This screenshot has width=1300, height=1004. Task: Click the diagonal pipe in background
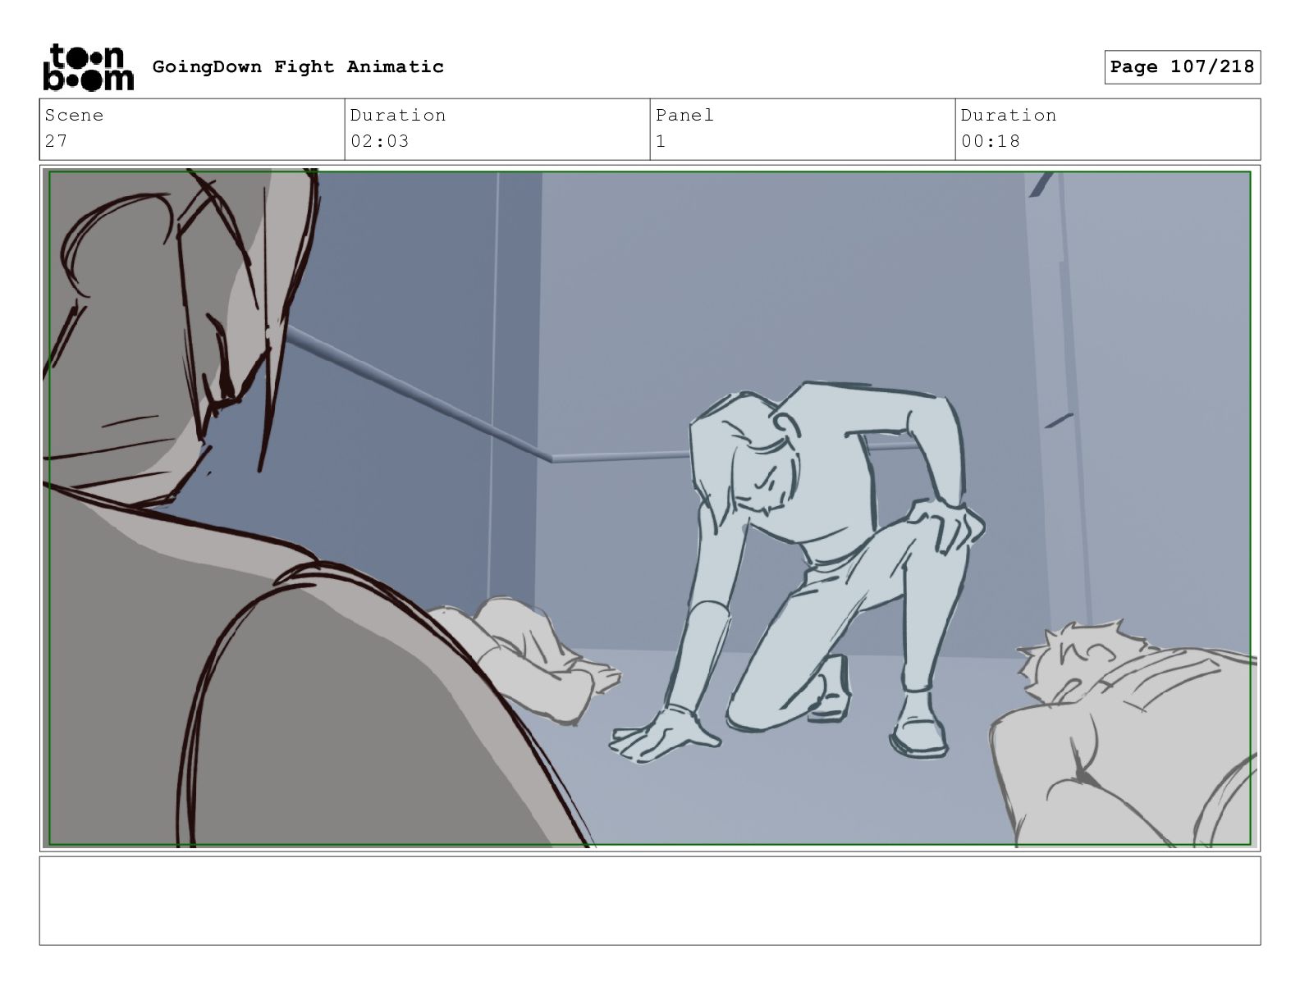pos(419,395)
